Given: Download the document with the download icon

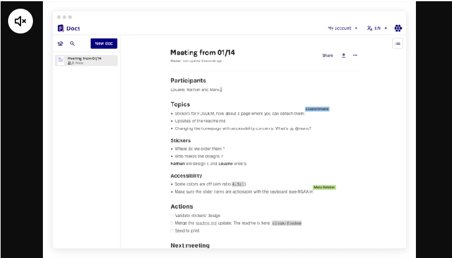Looking at the screenshot, I should (x=344, y=55).
